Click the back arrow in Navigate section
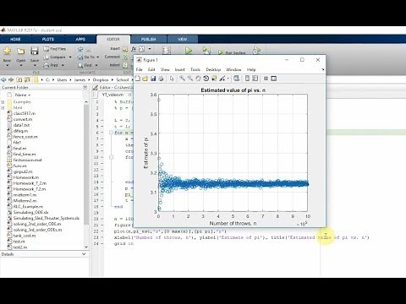The image size is (406, 304). [80, 49]
